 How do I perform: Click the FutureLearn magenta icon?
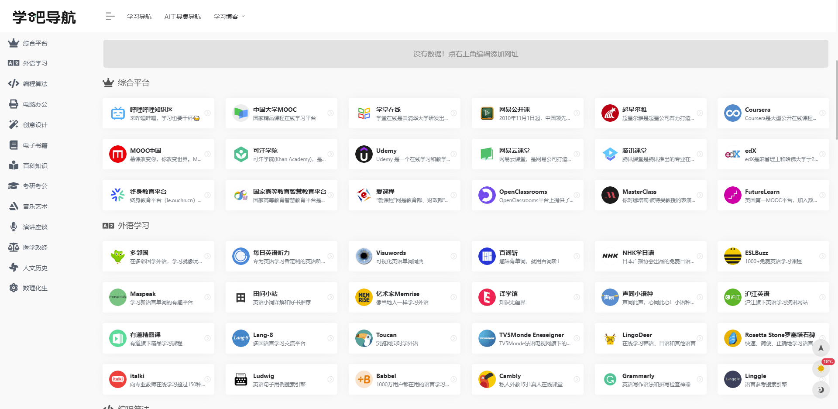click(733, 195)
